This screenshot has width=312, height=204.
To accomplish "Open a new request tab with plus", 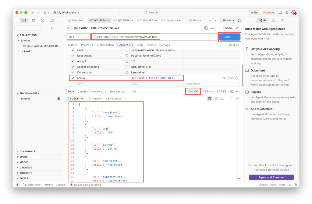I will 210,20.
